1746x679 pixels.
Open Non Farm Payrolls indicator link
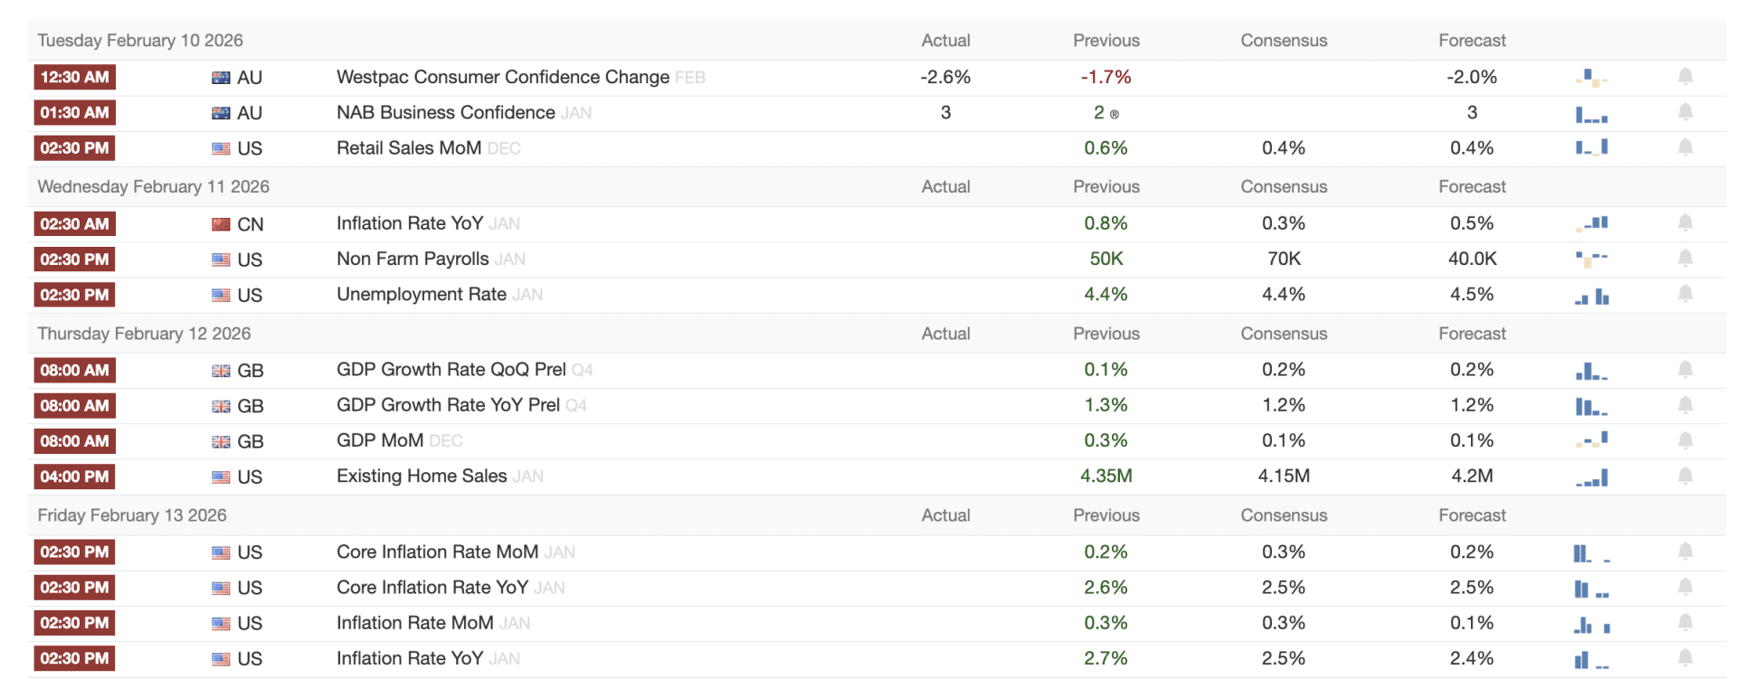click(x=412, y=259)
